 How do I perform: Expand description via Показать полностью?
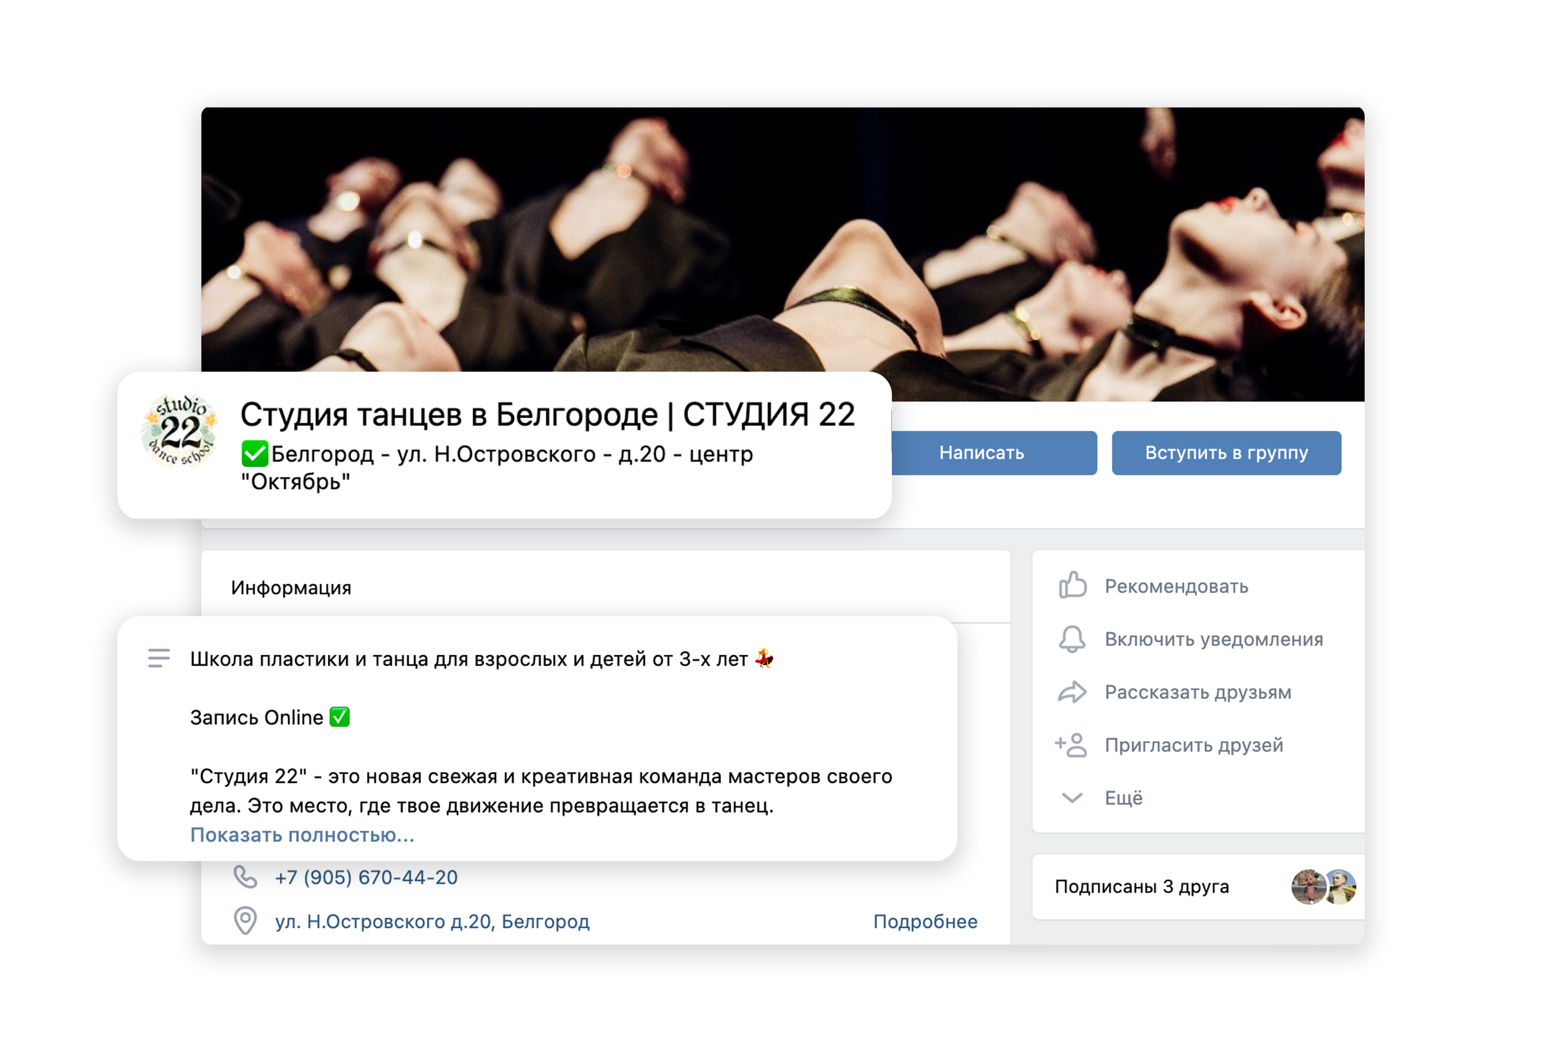(302, 835)
